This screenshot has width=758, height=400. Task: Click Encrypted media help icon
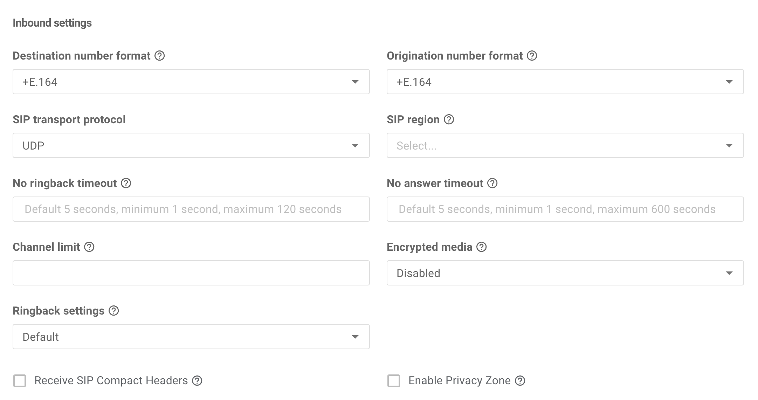[x=482, y=247]
